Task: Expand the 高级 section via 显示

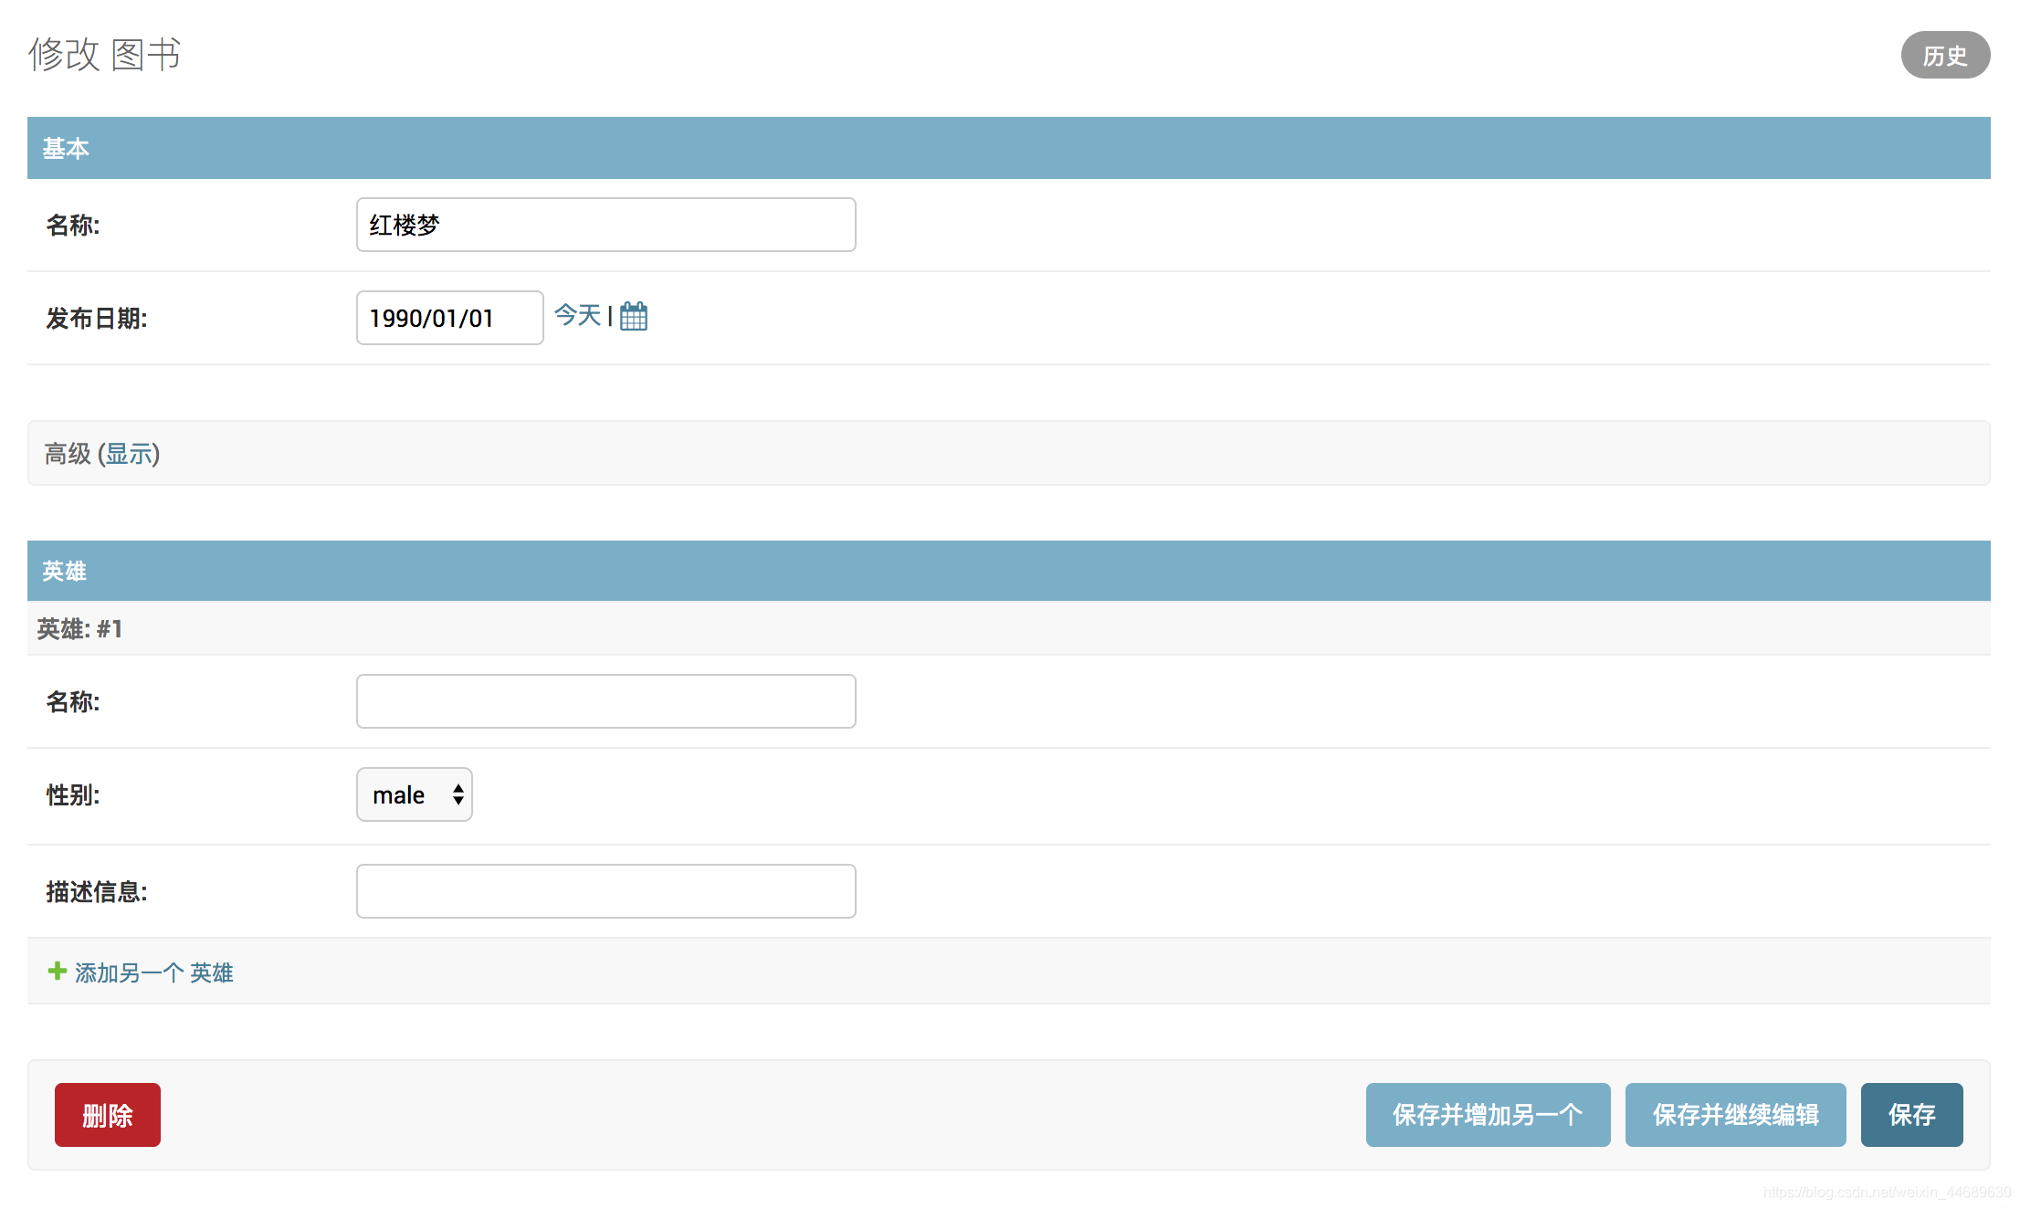Action: (129, 454)
